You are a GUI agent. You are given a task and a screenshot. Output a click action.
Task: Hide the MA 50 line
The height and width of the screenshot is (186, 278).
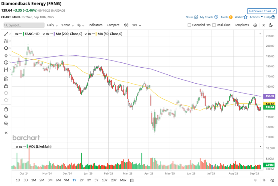click(90, 34)
